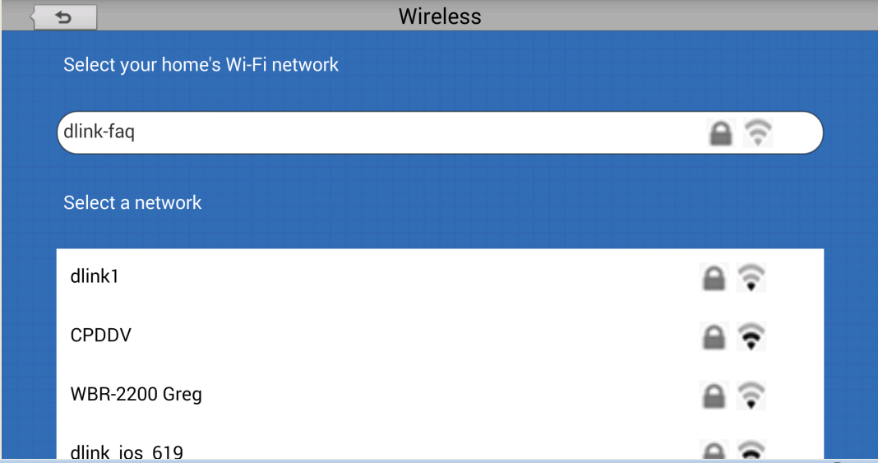The width and height of the screenshot is (878, 463).
Task: Click Wi-Fi signal icon beside dlink_ios_619
Action: coord(751,451)
